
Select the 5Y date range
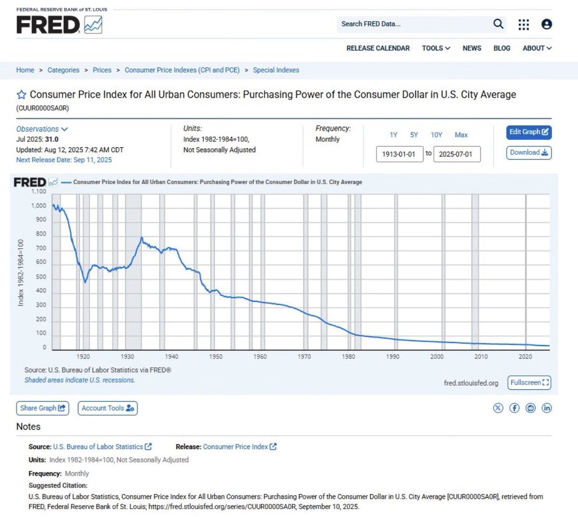(414, 135)
